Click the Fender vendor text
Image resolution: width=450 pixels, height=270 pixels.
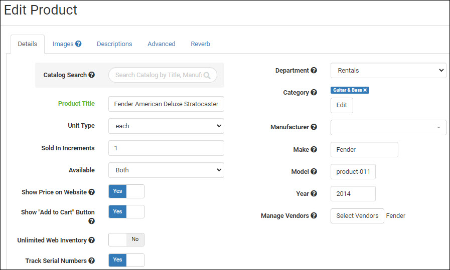[395, 215]
